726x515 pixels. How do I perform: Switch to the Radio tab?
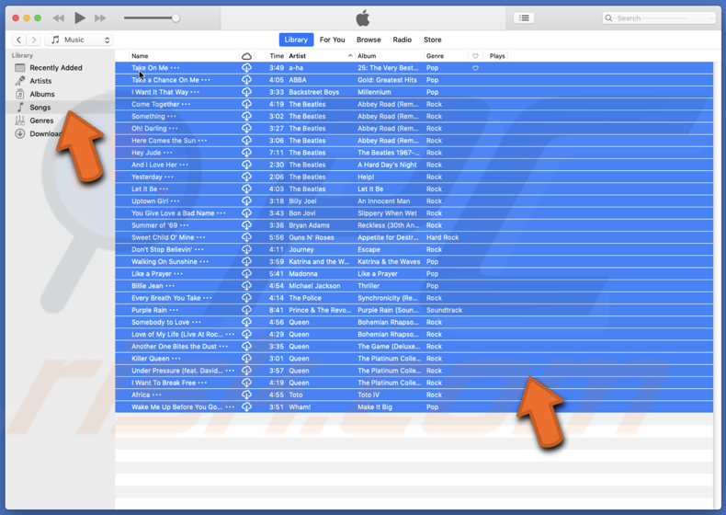[x=402, y=40]
